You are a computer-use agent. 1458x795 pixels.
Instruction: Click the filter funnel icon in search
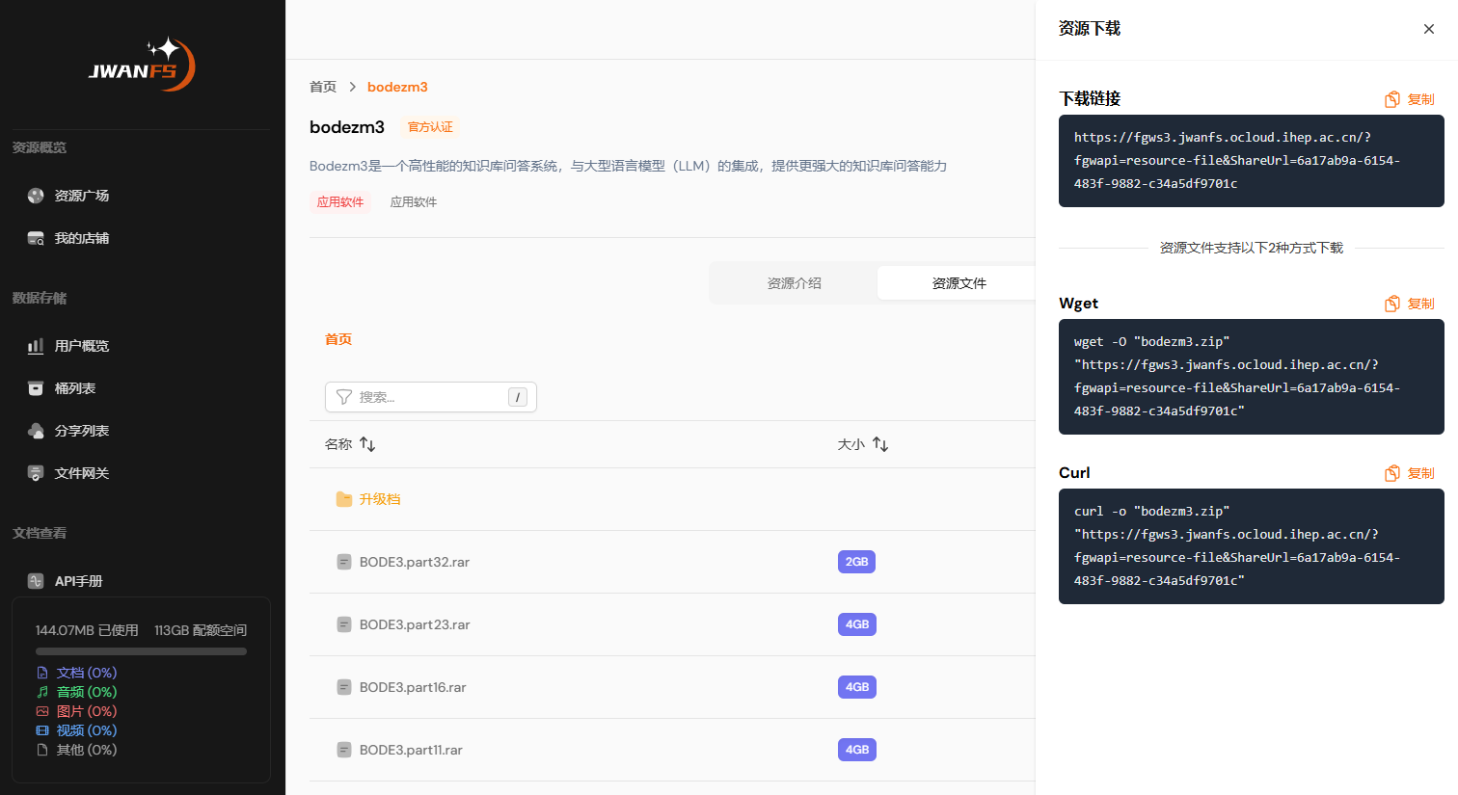344,397
